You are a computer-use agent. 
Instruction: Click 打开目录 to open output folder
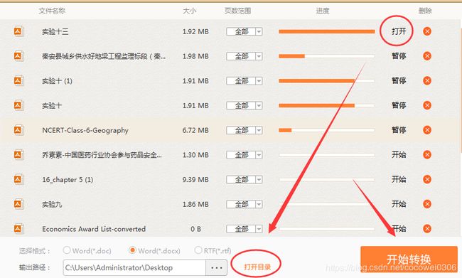pos(257,267)
